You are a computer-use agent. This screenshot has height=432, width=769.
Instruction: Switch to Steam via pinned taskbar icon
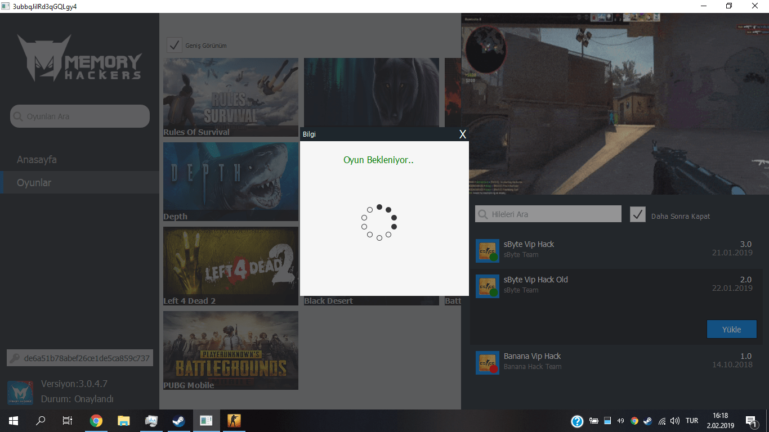tap(178, 421)
